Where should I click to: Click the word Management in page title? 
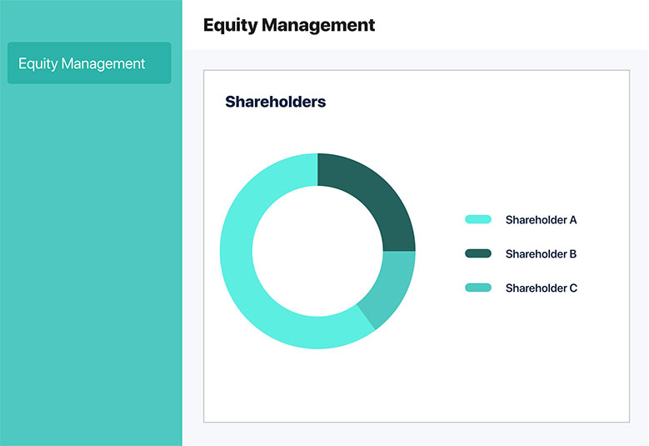tap(318, 25)
